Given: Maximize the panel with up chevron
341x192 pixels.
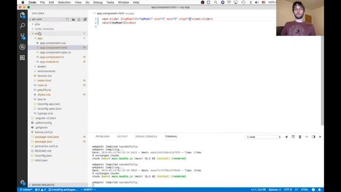Looking at the screenshot, I should (307, 137).
